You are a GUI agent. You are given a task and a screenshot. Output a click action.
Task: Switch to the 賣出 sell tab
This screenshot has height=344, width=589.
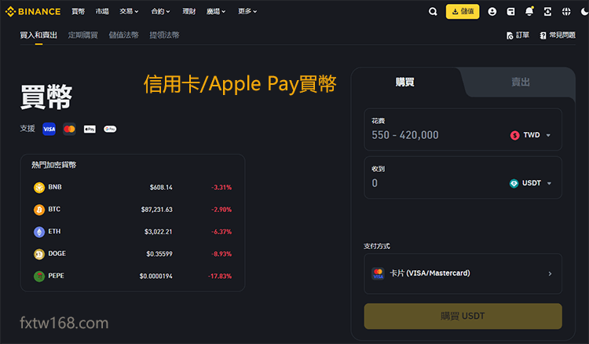point(520,82)
